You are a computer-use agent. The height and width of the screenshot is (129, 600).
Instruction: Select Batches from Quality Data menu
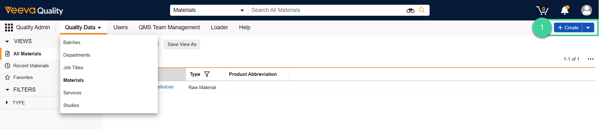pyautogui.click(x=72, y=42)
